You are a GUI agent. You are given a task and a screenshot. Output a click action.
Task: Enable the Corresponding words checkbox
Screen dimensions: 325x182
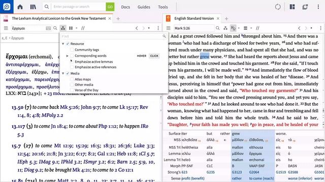pos(72,56)
